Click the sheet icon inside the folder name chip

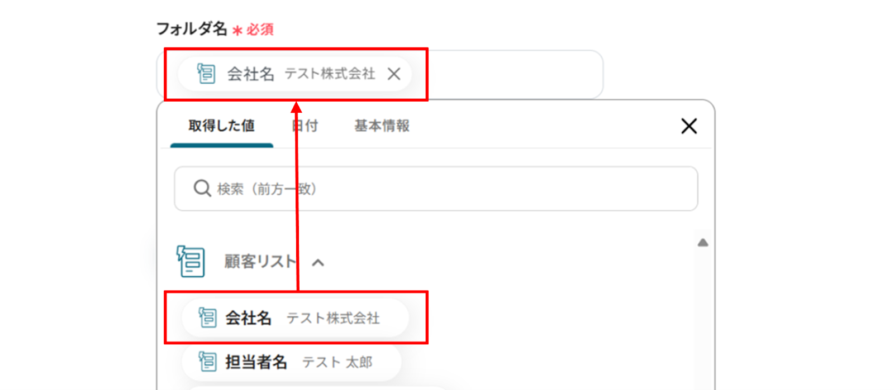coord(206,74)
